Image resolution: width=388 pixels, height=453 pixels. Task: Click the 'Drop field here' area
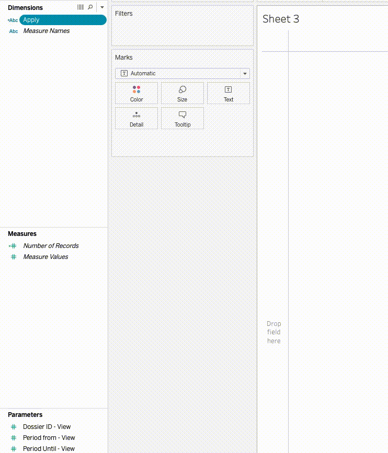point(273,332)
